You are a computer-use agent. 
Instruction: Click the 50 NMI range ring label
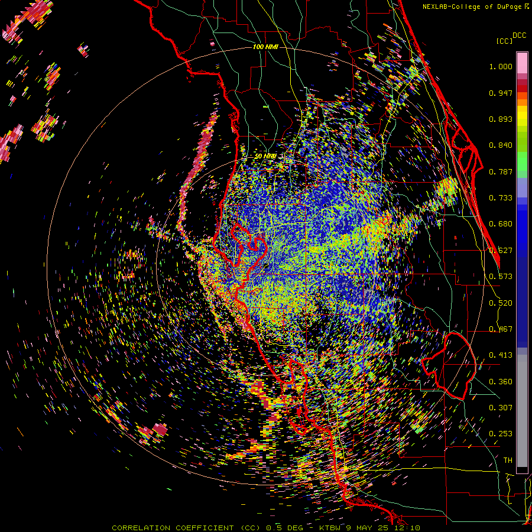[265, 157]
